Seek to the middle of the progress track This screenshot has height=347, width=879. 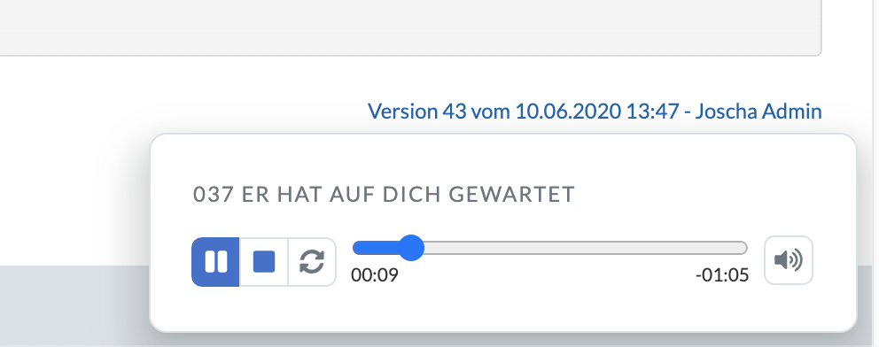pos(550,248)
